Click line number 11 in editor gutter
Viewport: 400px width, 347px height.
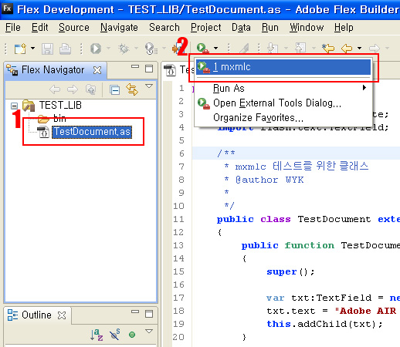pyautogui.click(x=178, y=219)
